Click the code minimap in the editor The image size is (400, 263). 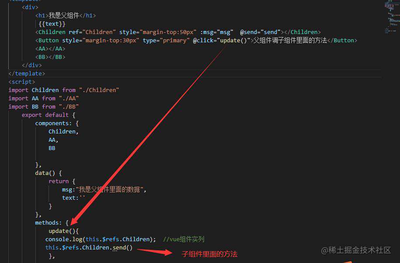point(392,17)
